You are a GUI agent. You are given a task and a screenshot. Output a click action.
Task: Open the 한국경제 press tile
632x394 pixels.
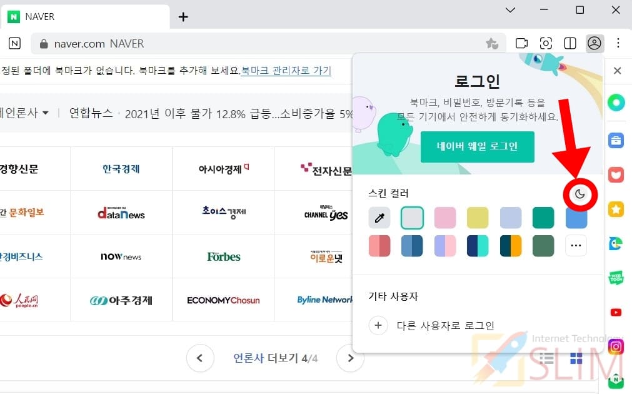click(x=121, y=169)
